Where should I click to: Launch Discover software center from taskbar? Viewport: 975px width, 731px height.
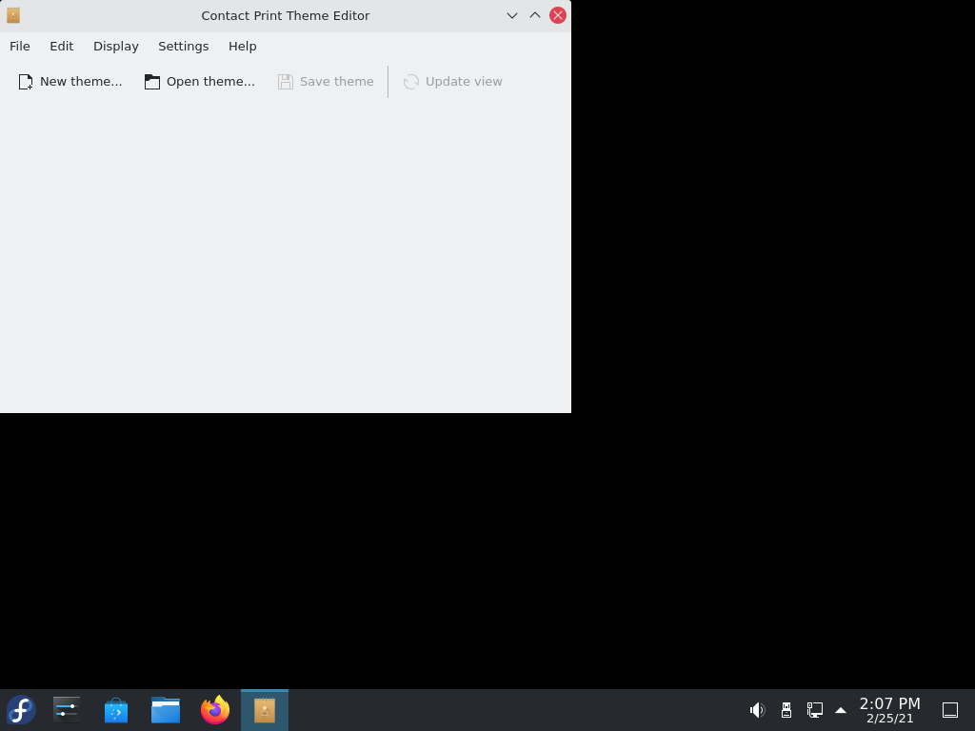(x=116, y=710)
